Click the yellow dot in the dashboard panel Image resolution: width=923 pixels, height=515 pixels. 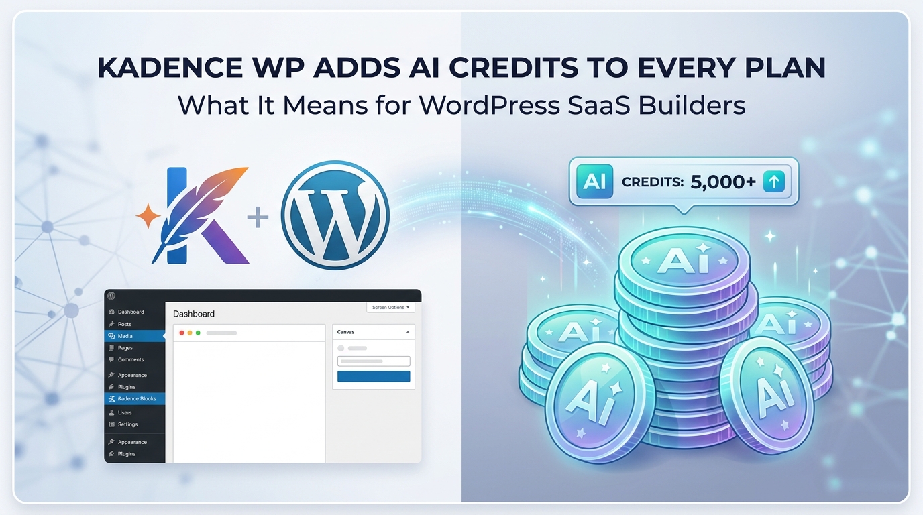[x=190, y=333]
